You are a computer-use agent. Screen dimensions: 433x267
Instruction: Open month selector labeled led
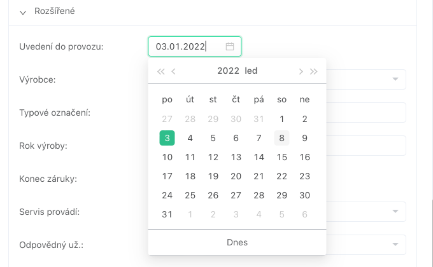[251, 71]
